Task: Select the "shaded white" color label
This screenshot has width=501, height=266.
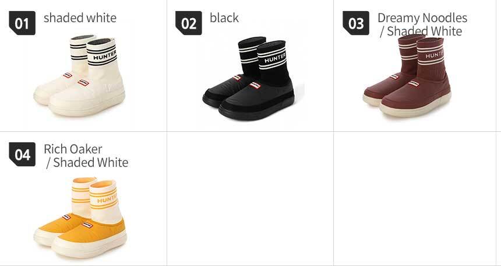Action: click(80, 17)
